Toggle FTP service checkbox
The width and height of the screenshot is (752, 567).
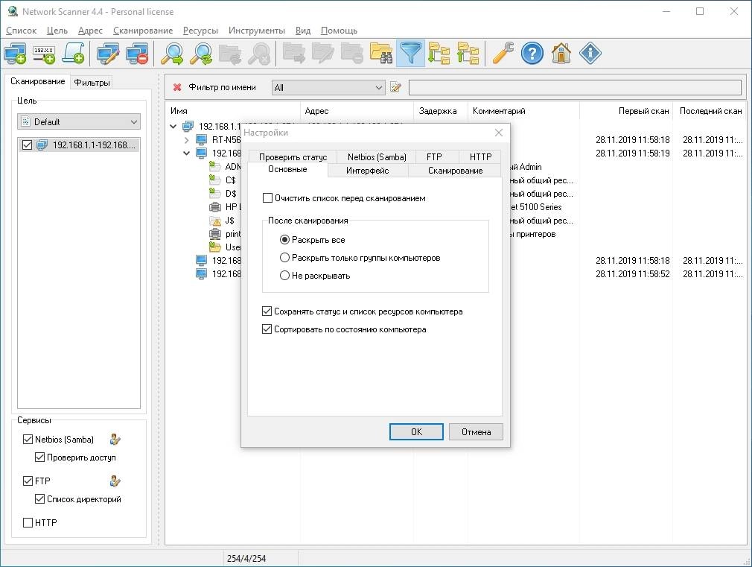(28, 481)
